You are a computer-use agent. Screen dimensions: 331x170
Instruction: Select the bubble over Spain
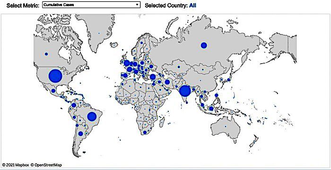pos(125,75)
